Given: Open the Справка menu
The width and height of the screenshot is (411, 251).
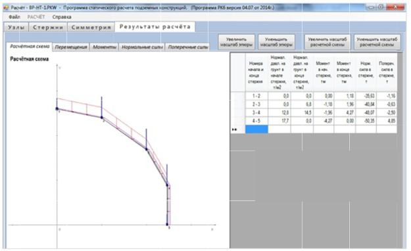Looking at the screenshot, I should pyautogui.click(x=62, y=17).
